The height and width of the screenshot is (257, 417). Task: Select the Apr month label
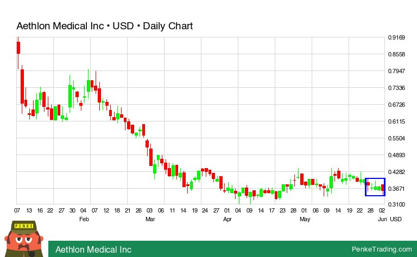(228, 219)
